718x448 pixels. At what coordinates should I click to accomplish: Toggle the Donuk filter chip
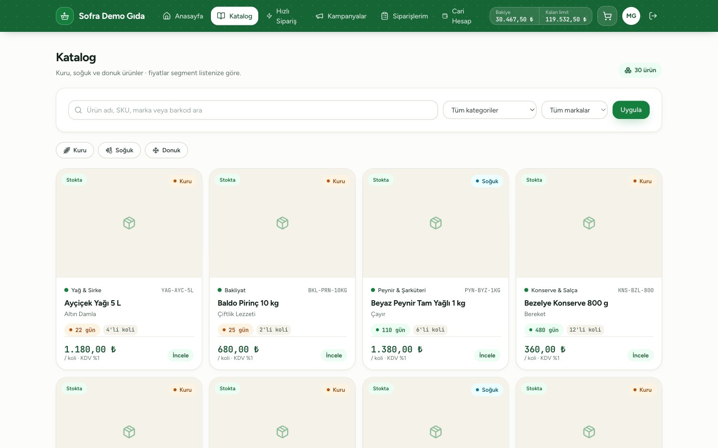pos(167,150)
